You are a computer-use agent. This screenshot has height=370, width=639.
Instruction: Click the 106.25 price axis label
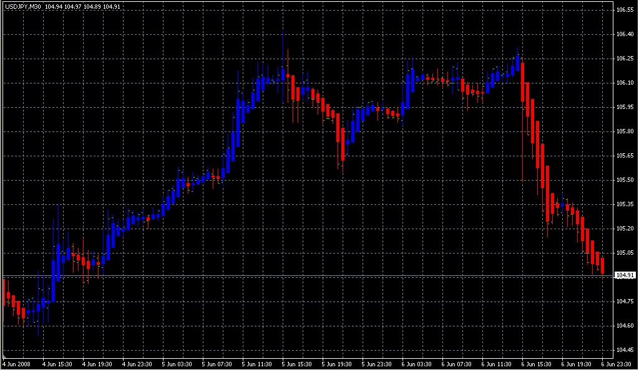pyautogui.click(x=625, y=59)
